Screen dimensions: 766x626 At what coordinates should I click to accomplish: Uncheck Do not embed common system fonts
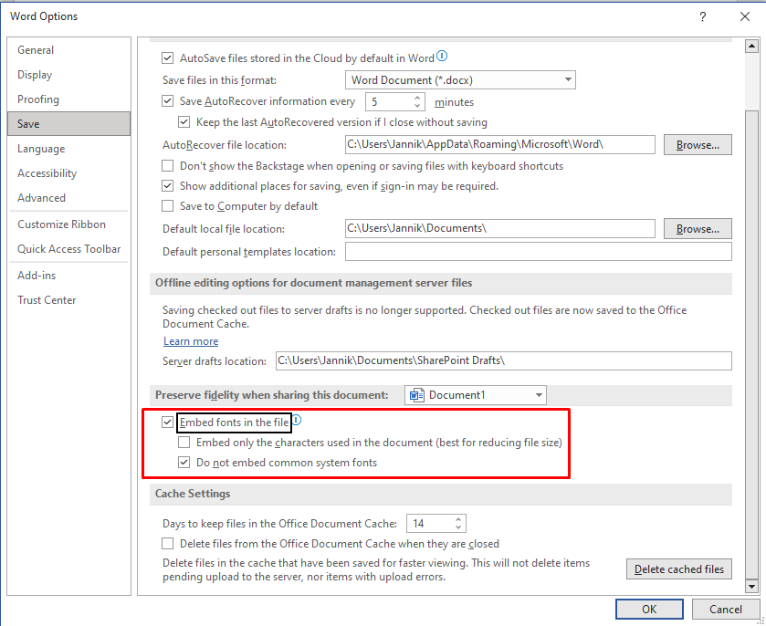184,463
